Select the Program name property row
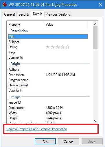Screen dimensions: 105x147 pyautogui.click(x=48, y=80)
